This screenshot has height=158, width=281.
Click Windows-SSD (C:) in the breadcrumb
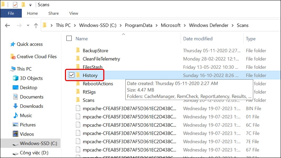98,25
